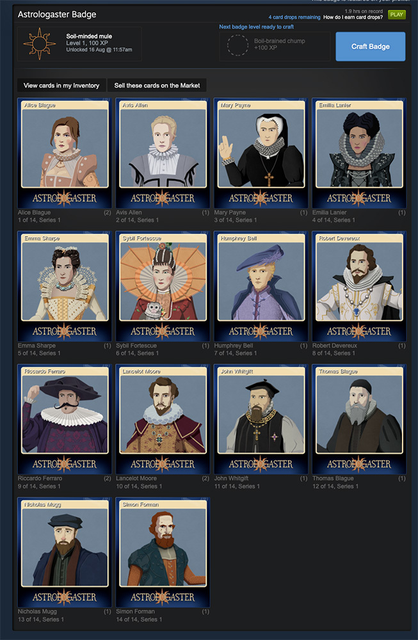Open the Thomas Blague card

[x=359, y=419]
